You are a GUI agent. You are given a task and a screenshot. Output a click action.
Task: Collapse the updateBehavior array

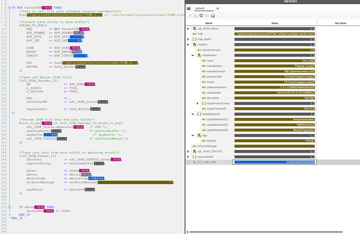click(192, 114)
